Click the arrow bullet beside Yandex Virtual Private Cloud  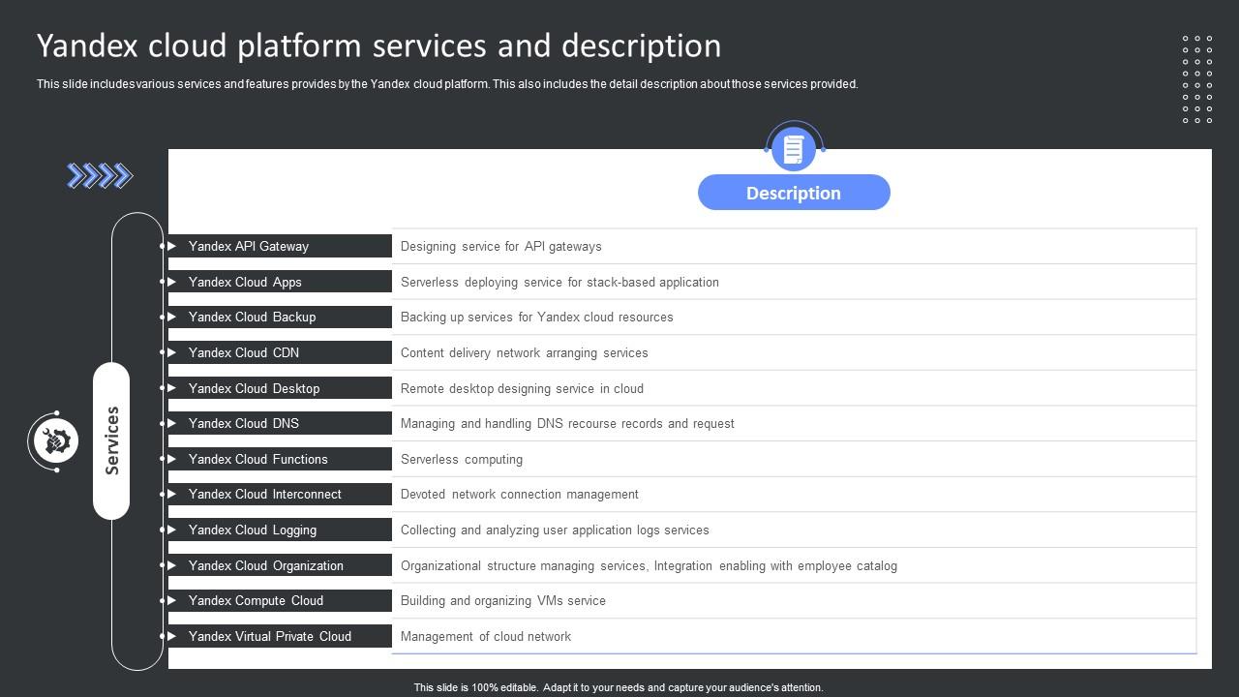172,636
